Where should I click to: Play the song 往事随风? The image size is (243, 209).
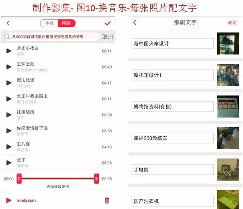pyautogui.click(x=9, y=115)
